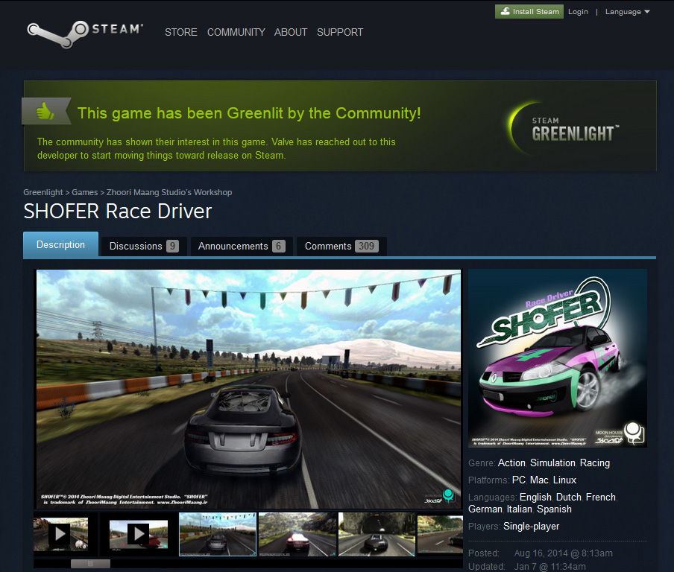Screen dimensions: 674x572
Task: Click the Greenlit by the Community headline
Action: point(249,113)
